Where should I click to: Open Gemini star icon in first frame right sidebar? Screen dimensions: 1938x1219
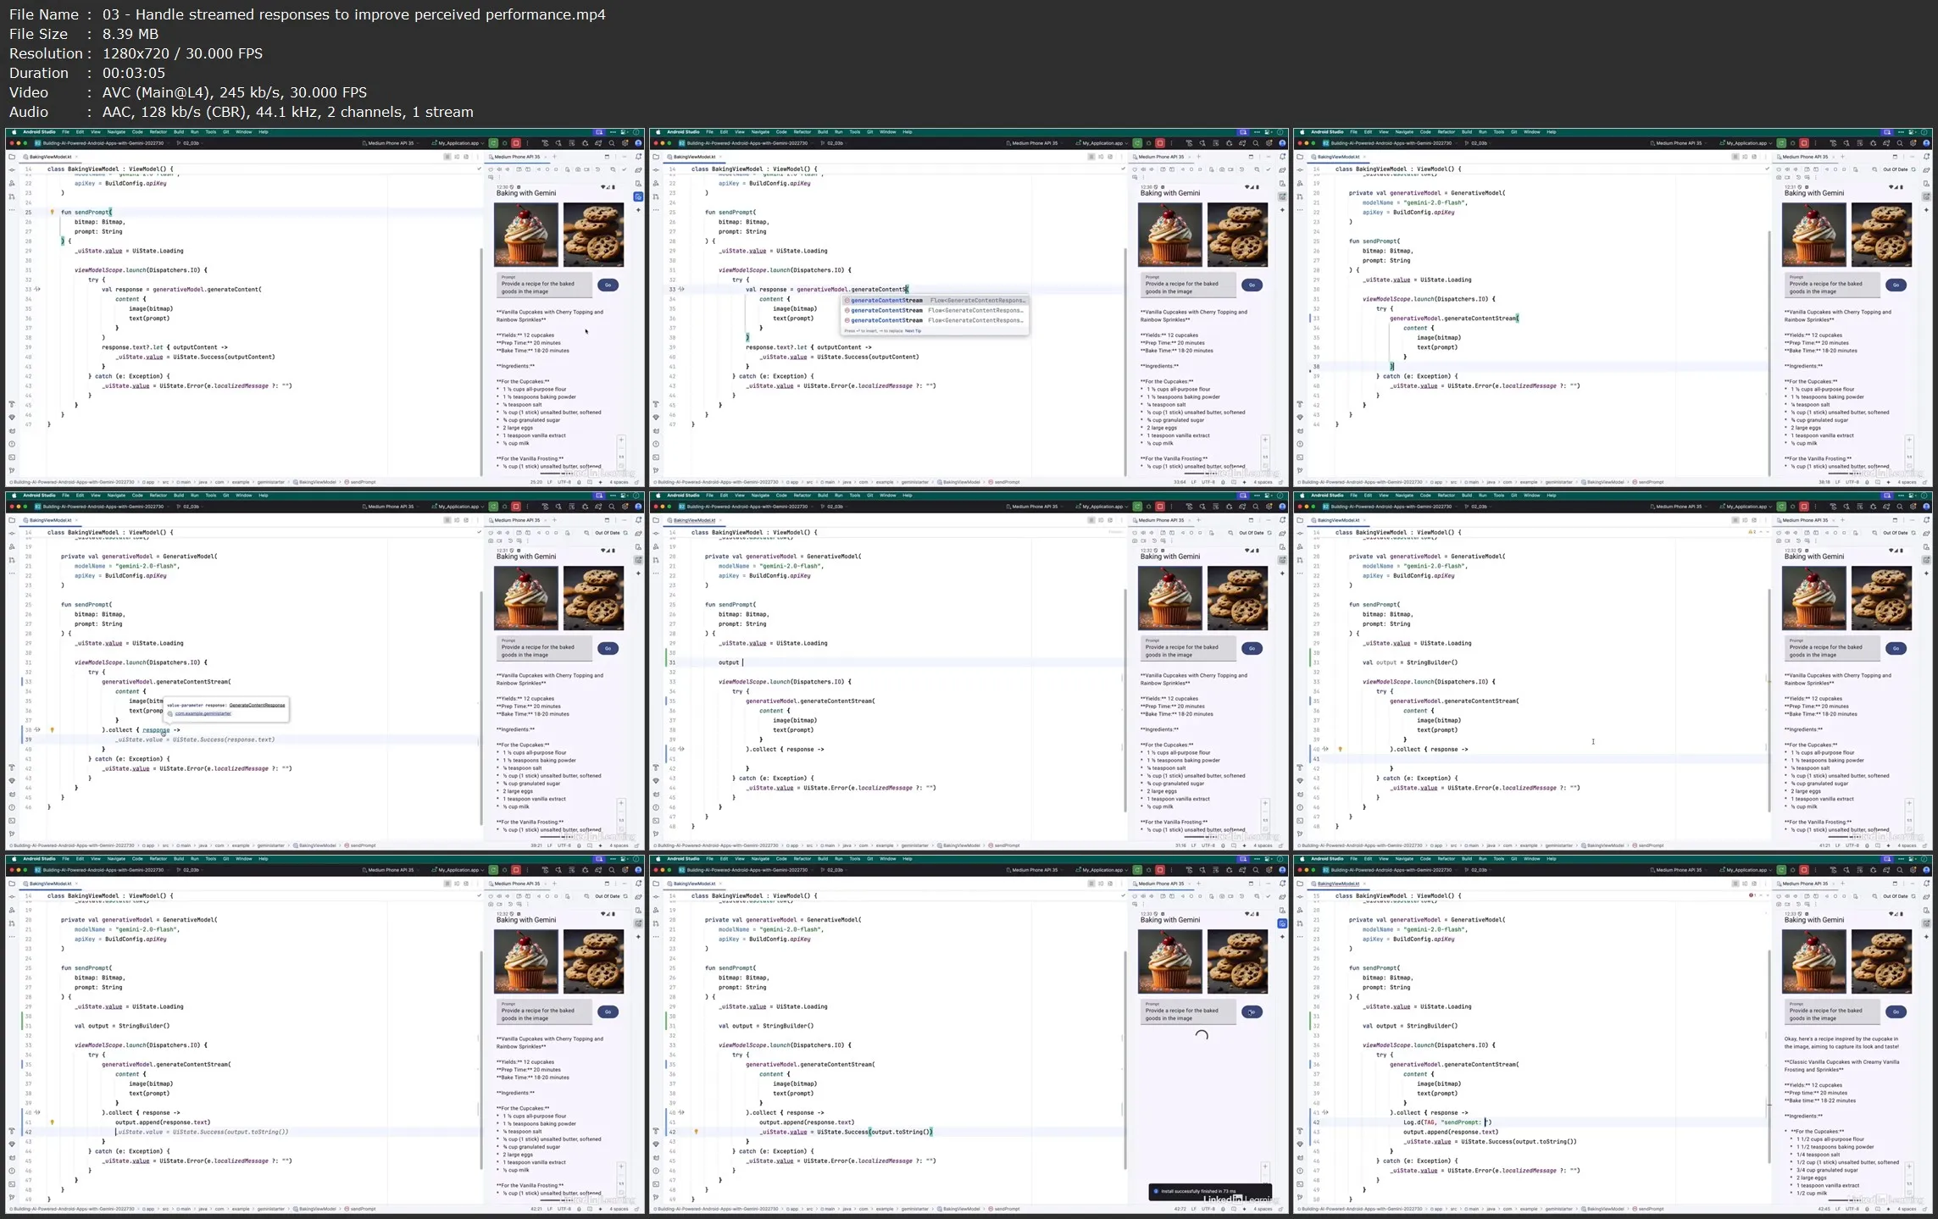pos(638,210)
